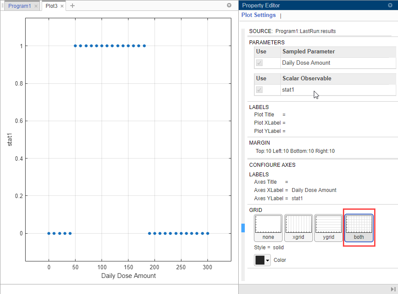Image resolution: width=398 pixels, height=294 pixels.
Task: Select the both grid option
Action: [359, 228]
